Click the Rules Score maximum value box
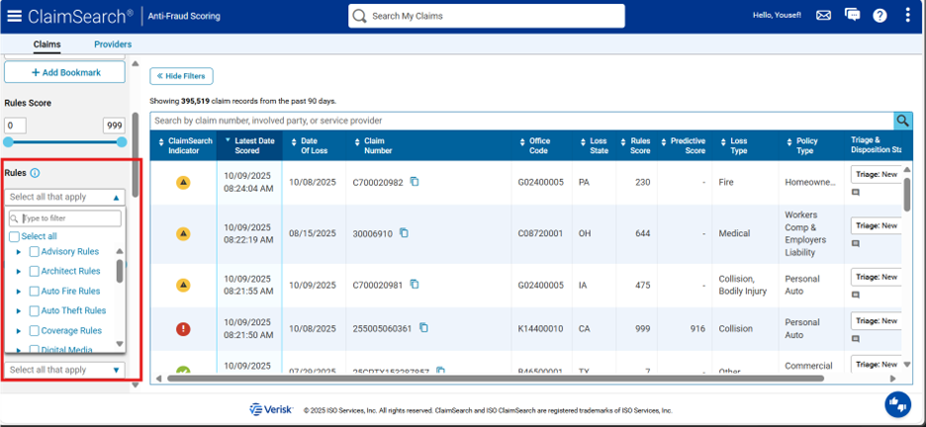Viewport: 926px width, 427px height. click(x=115, y=126)
